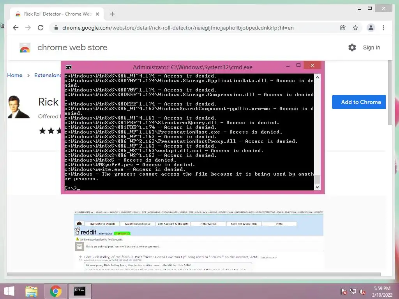Click Chrome's forward arrow button
The image size is (399, 299).
point(28,28)
